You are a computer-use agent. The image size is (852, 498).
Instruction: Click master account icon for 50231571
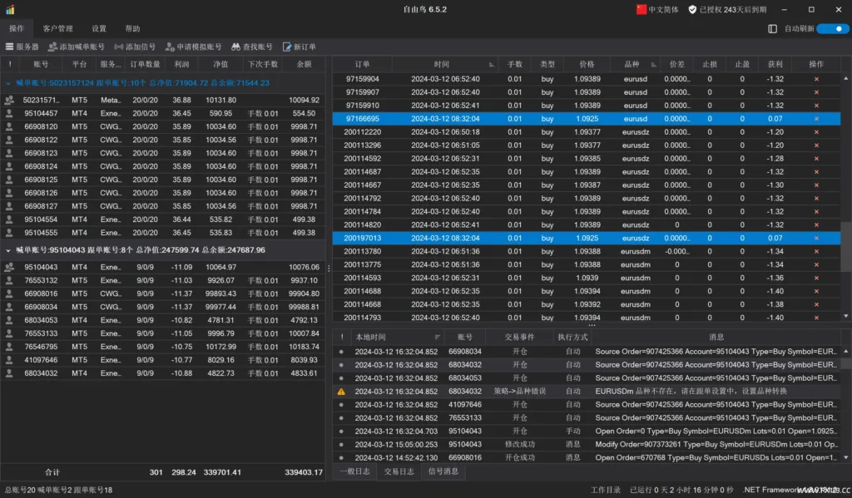click(9, 100)
